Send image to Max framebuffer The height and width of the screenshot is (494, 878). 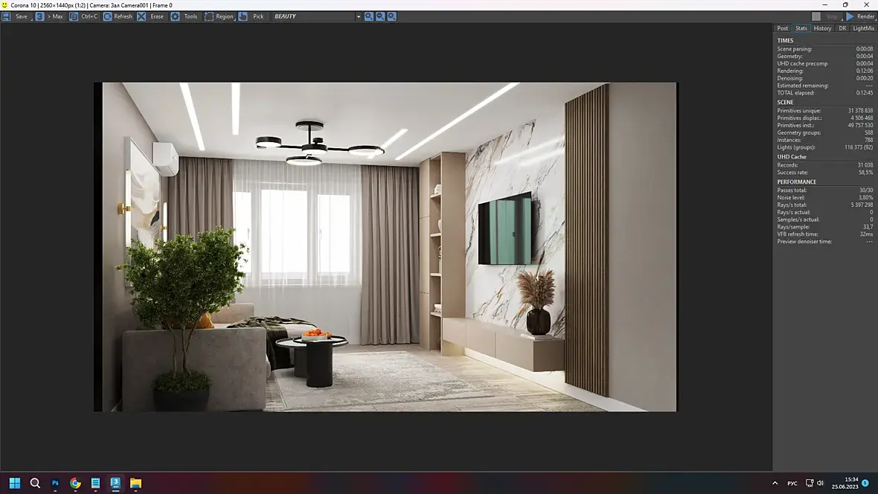pos(50,16)
